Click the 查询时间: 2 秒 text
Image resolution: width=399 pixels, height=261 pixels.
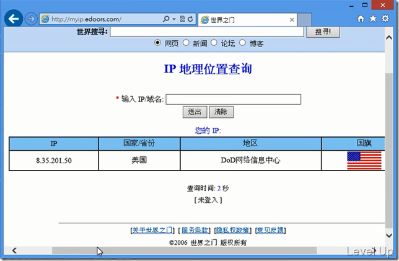208,188
